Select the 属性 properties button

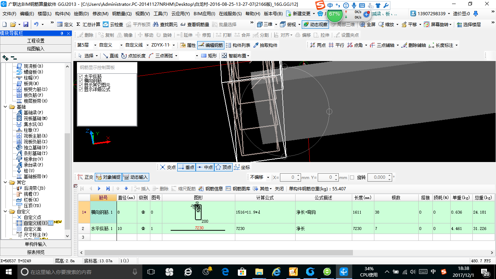pos(188,45)
